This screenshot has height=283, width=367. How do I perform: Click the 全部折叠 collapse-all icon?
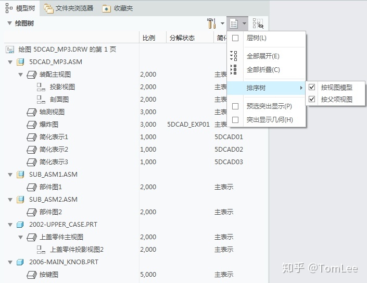click(x=234, y=70)
